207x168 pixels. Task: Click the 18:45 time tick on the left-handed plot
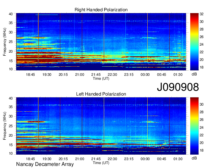30,159
